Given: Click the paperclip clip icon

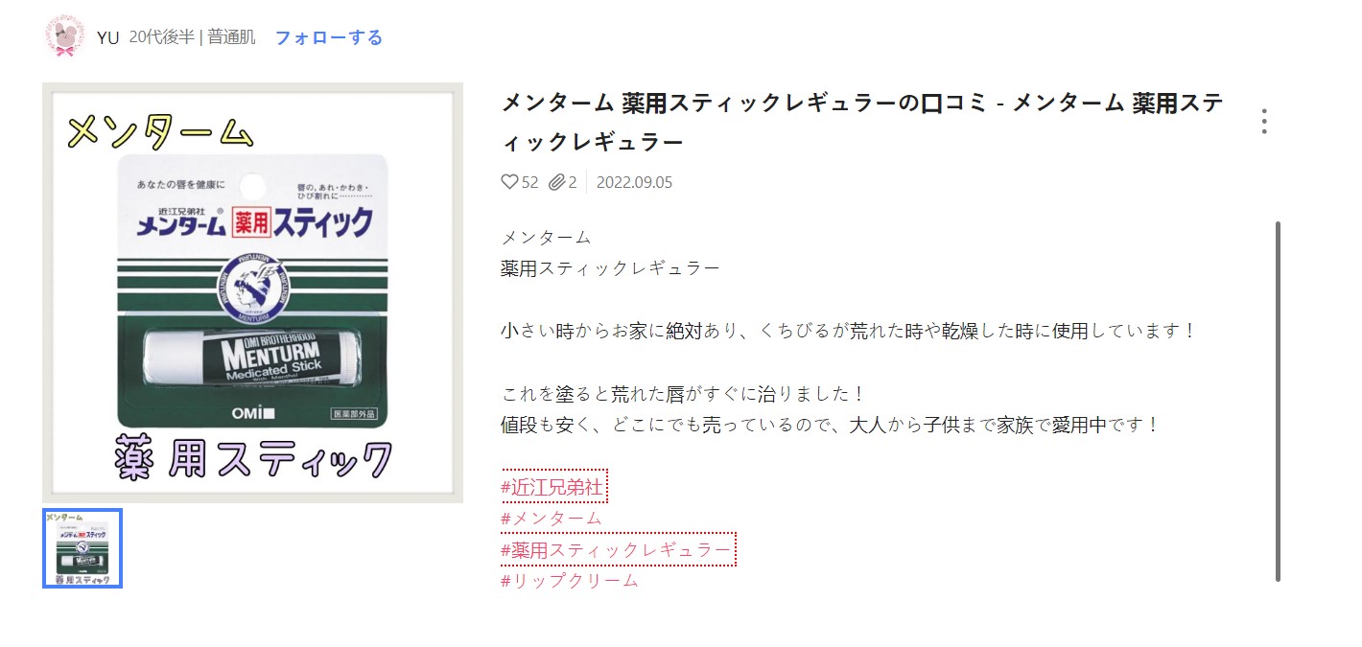Looking at the screenshot, I should coord(556,182).
